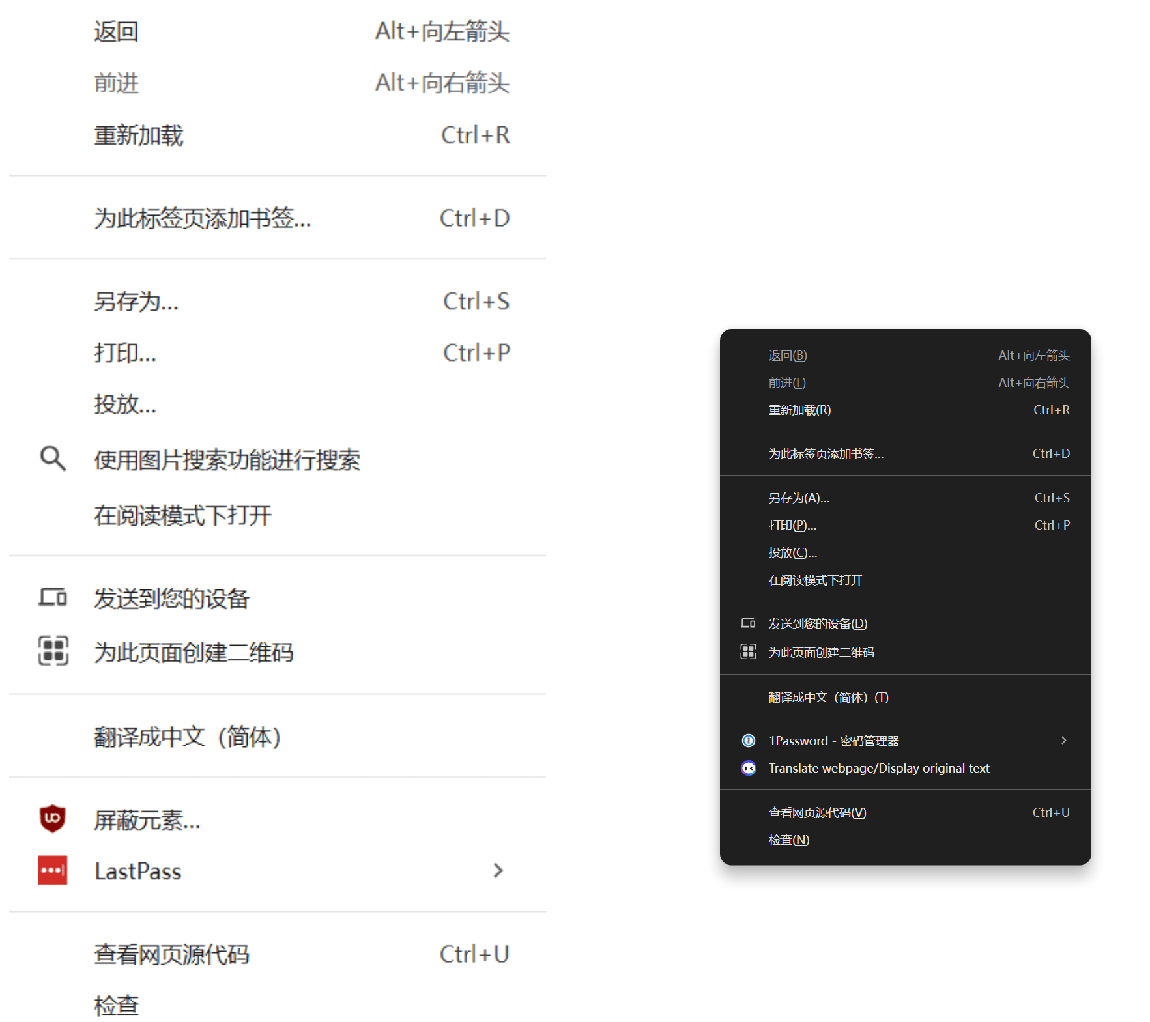Click the devices icon in the dark menu
1150x1022 pixels.
[748, 623]
